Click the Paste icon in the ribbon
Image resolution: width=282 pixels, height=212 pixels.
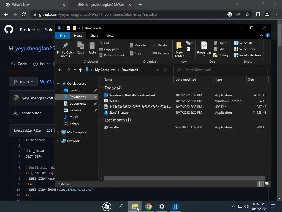(92, 46)
